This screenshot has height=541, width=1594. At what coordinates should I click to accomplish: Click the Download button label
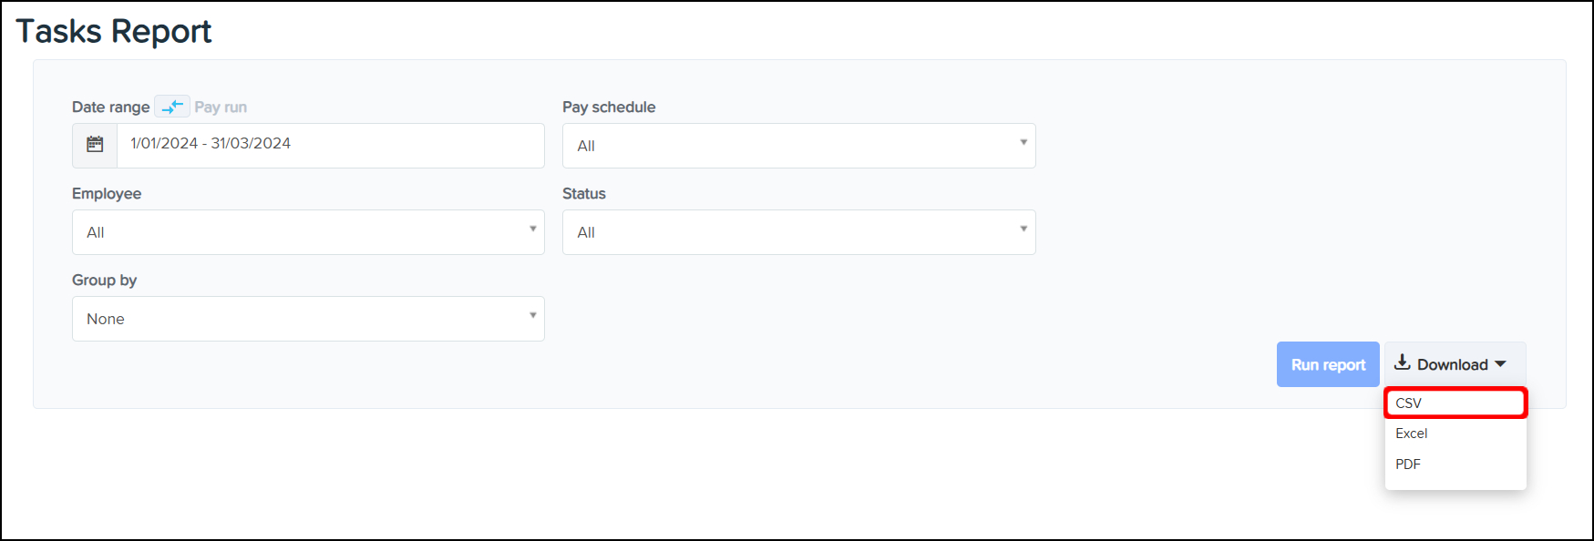click(x=1452, y=364)
